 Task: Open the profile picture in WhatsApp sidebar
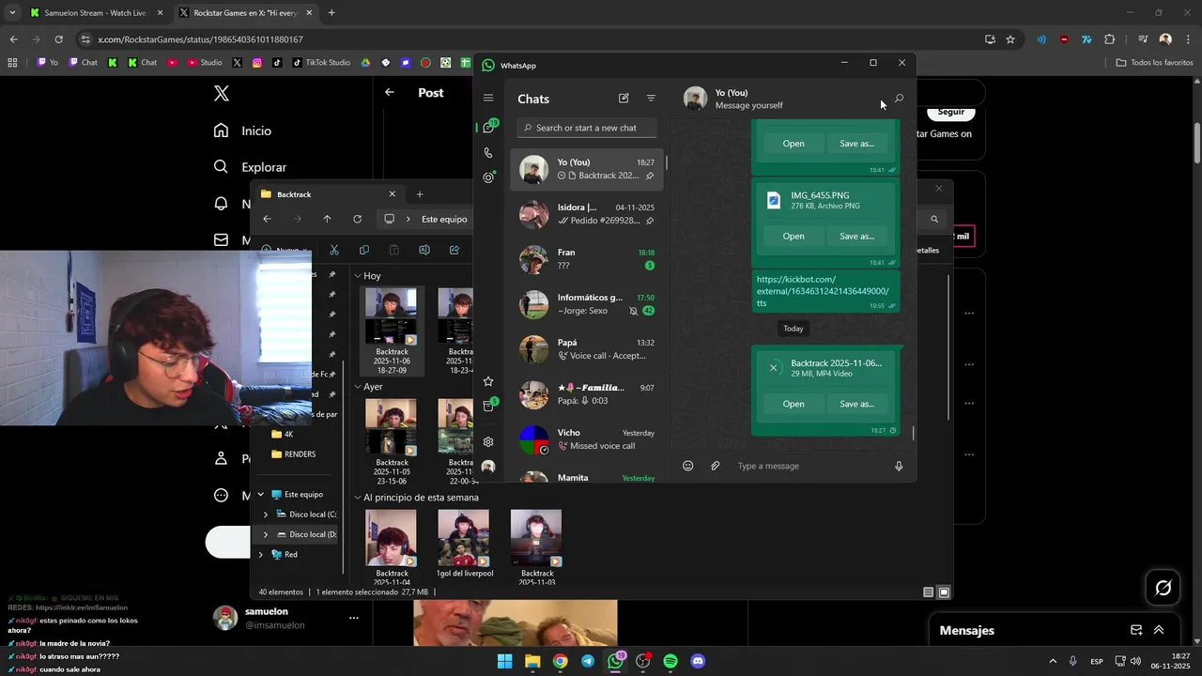tap(488, 467)
